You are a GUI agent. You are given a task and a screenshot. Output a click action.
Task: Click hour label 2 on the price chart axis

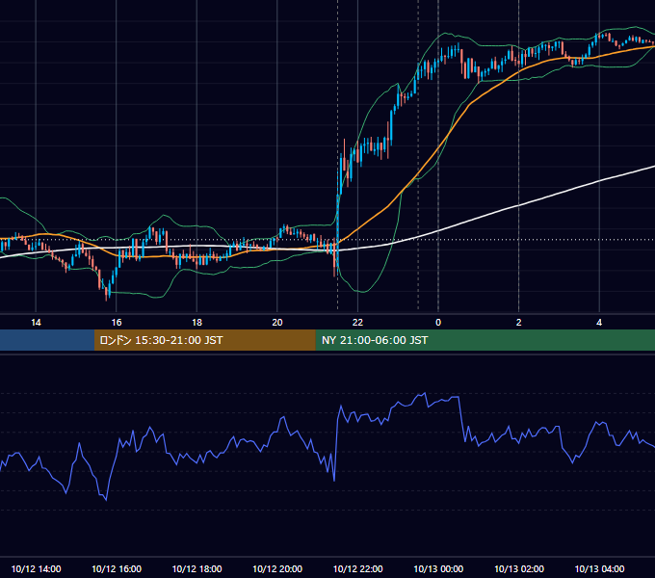tap(519, 323)
